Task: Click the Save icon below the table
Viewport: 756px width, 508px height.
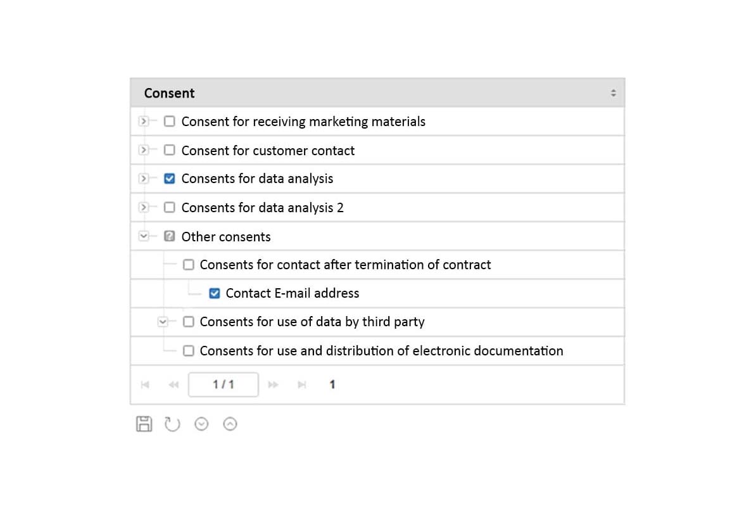Action: [x=144, y=424]
